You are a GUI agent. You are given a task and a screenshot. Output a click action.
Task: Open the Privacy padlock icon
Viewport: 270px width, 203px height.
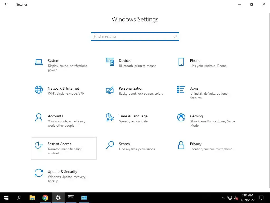(x=181, y=145)
